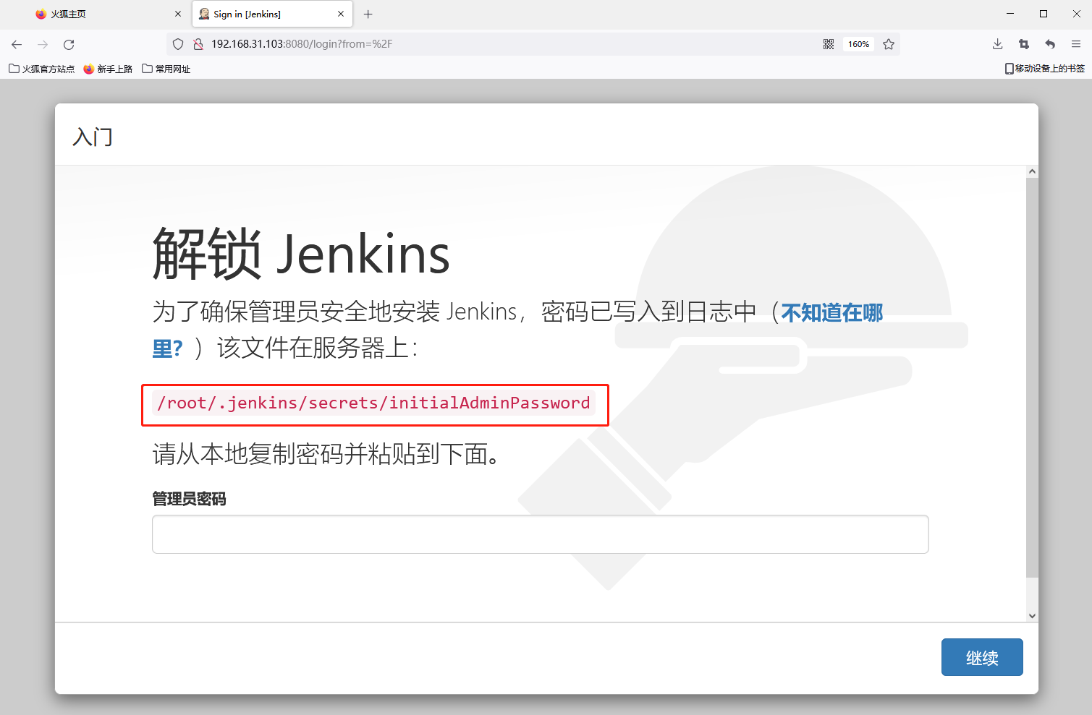Screen dimensions: 1092x715
Task: Open the Firefox hamburger application menu
Action: pos(1076,44)
